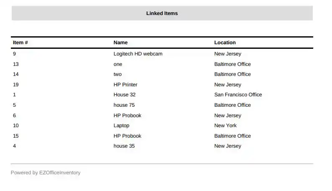Select the item named two
The image size is (332, 191).
pyautogui.click(x=117, y=74)
